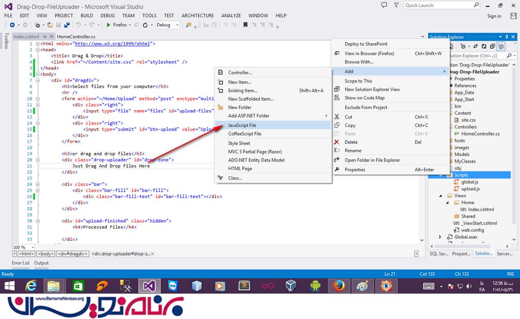Switch to the HomeController.cs tab

76,37
